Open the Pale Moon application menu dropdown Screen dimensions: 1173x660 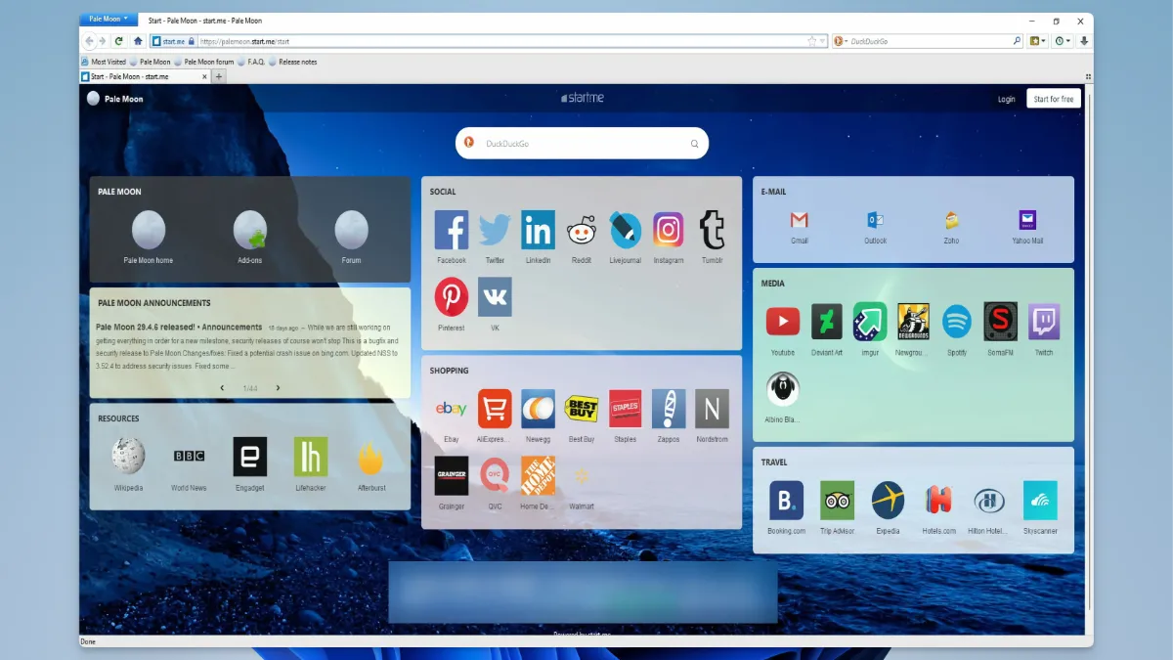coord(109,19)
